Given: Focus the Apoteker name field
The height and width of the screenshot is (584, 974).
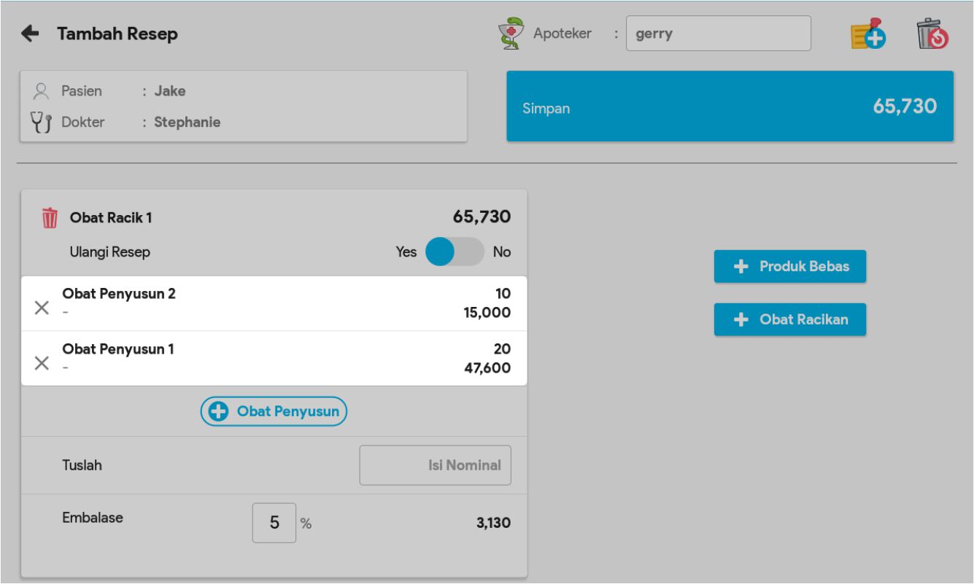Looking at the screenshot, I should pos(718,34).
